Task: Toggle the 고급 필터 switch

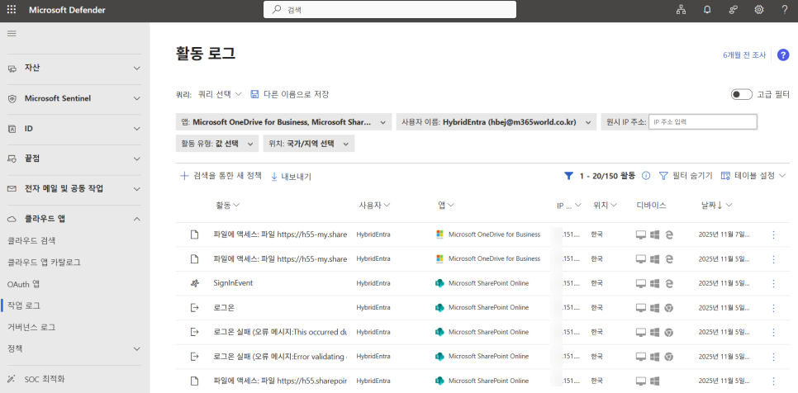Action: 742,94
